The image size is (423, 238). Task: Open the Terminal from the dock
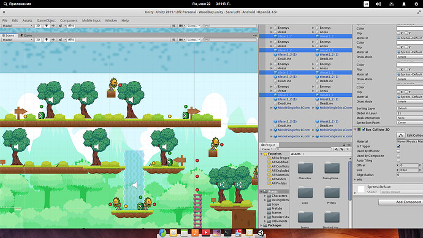click(227, 232)
